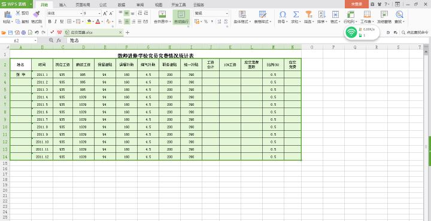Insert a symbol with the Omega icon
The height and width of the screenshot is (221, 431).
[283, 14]
